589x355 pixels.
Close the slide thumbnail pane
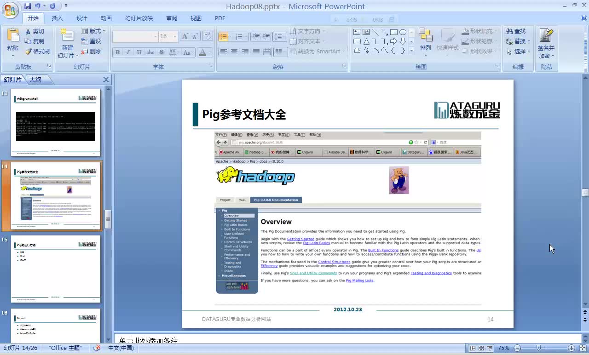(x=106, y=80)
